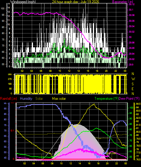Select the Dew Point (°F) legend label
141x167 pixels.
pyautogui.click(x=129, y=99)
